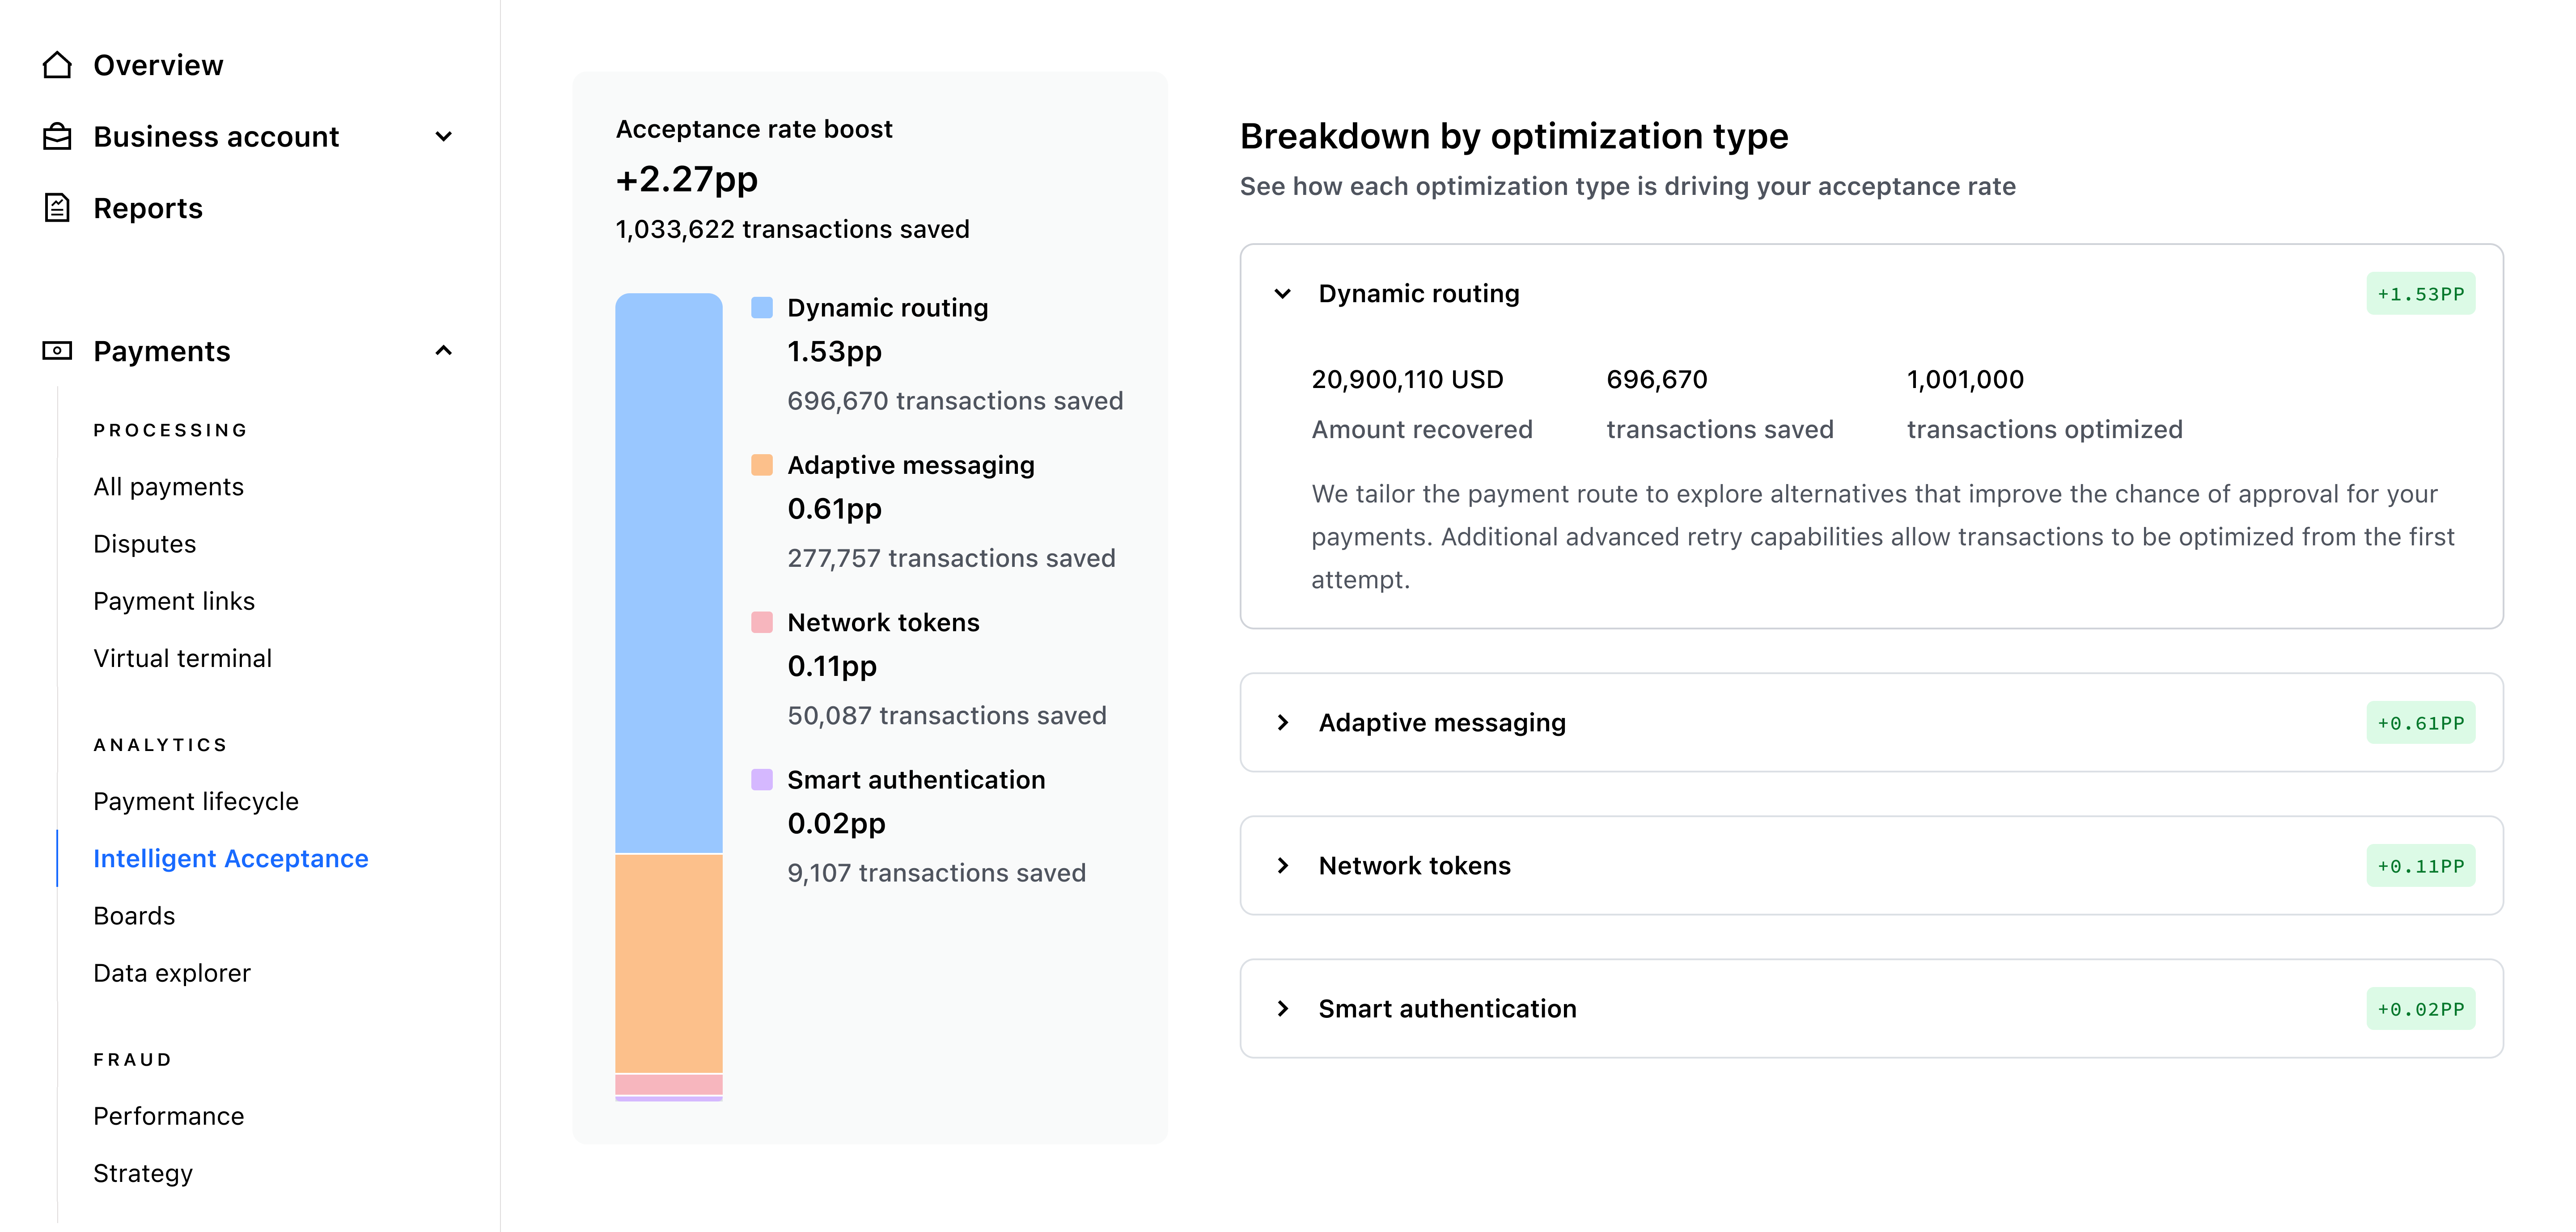2576x1232 pixels.
Task: Click the pink Network tokens bar segment
Action: 668,1084
